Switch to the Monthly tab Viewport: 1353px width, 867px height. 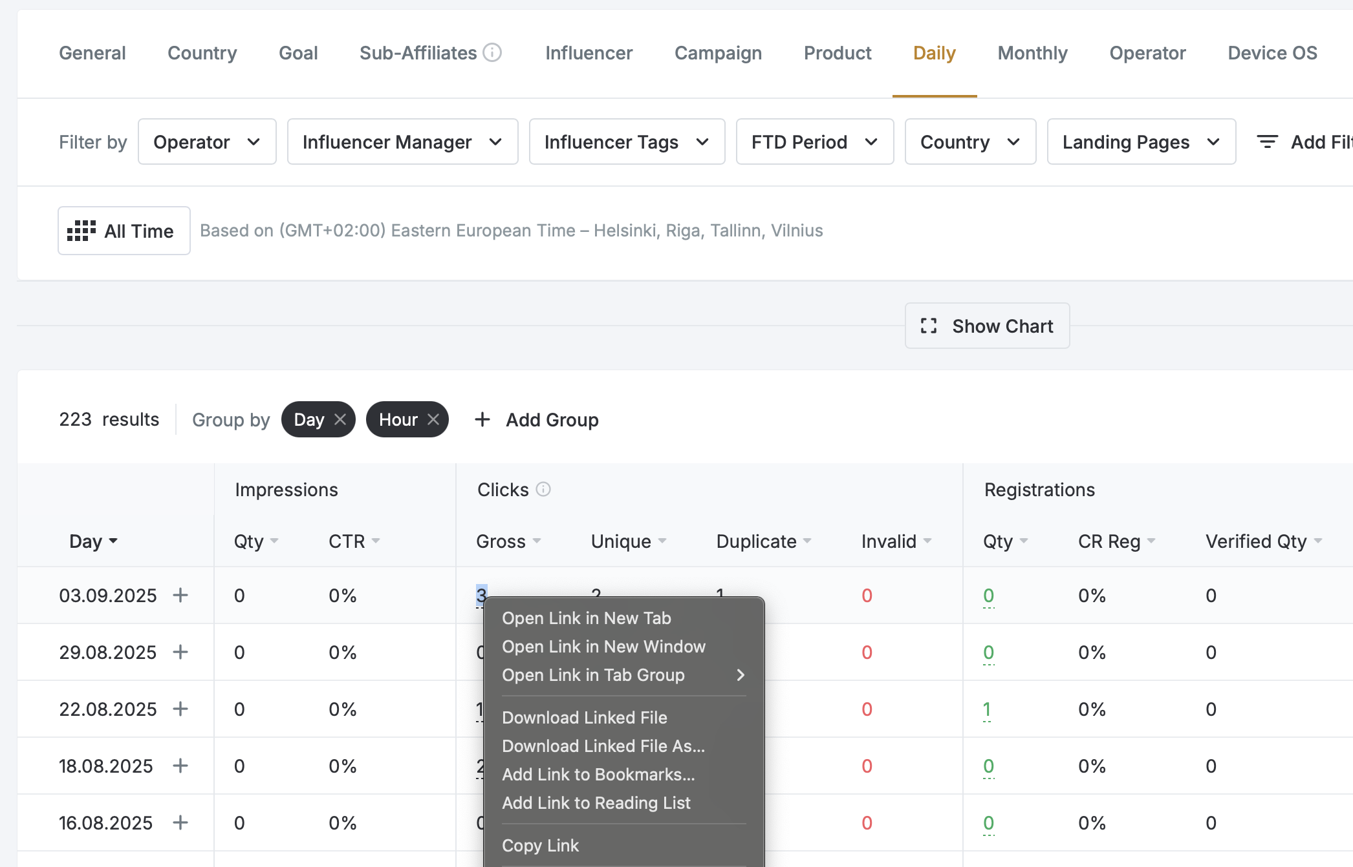1032,53
